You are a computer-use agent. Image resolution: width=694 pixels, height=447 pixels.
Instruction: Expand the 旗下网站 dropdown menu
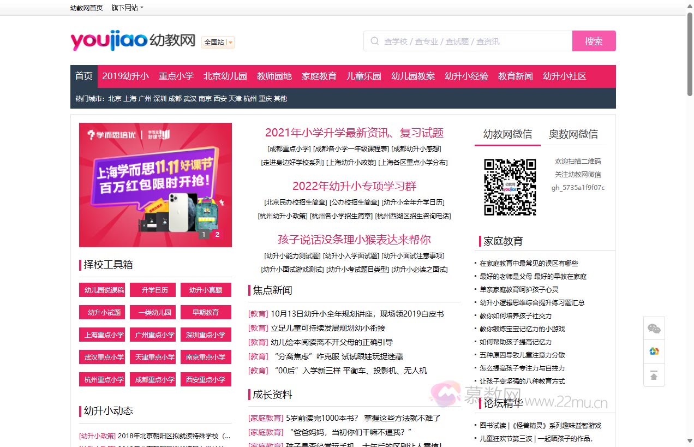coord(127,8)
